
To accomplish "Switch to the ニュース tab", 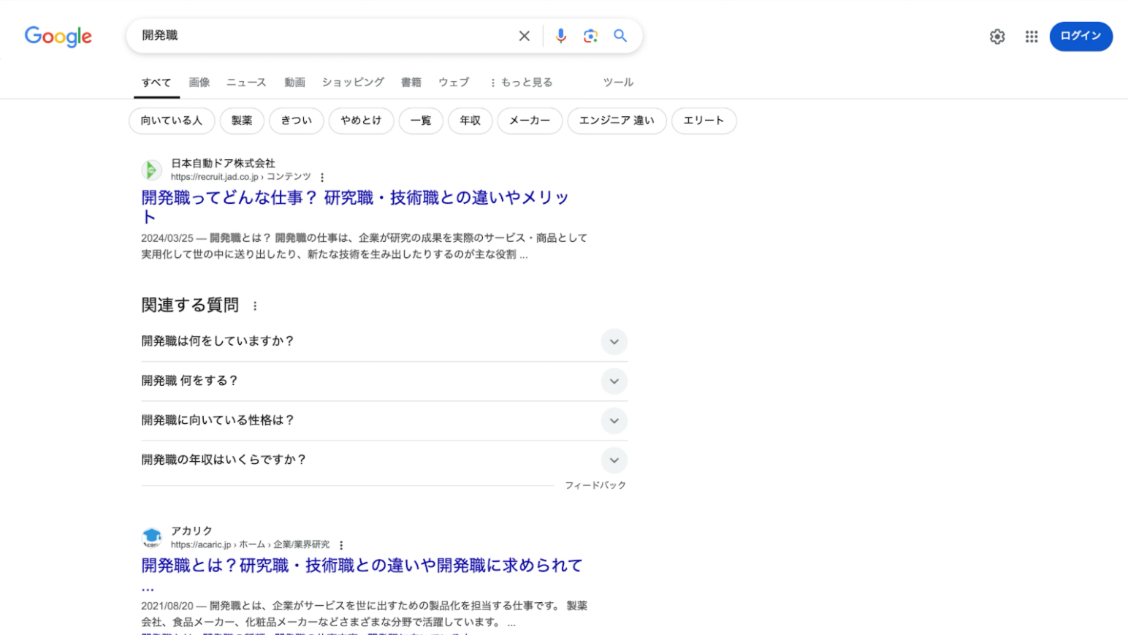I will point(246,83).
